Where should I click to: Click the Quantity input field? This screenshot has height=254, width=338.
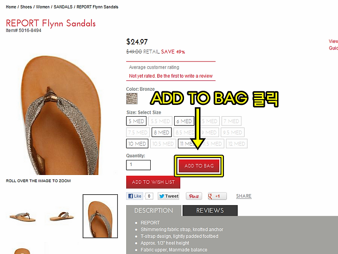point(138,165)
